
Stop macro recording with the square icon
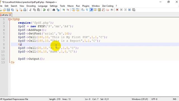[x=121, y=10]
